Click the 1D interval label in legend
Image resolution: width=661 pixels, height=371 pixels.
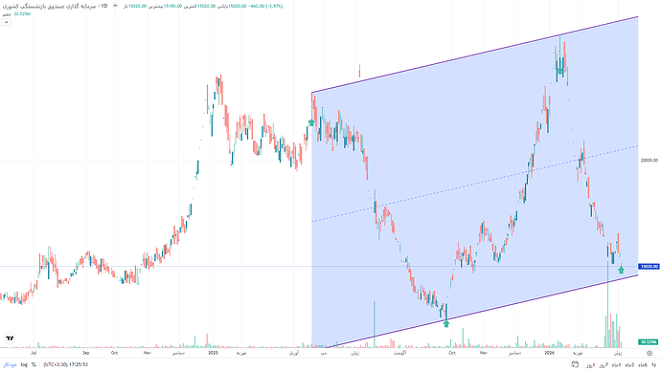click(x=104, y=6)
